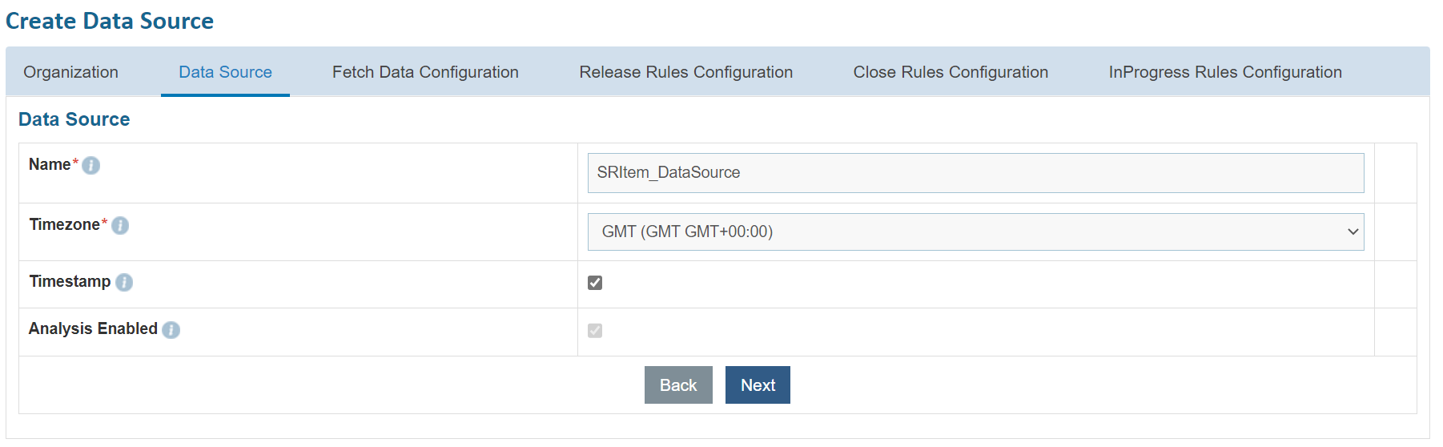
Task: Click the Data Source section heading
Action: point(74,119)
